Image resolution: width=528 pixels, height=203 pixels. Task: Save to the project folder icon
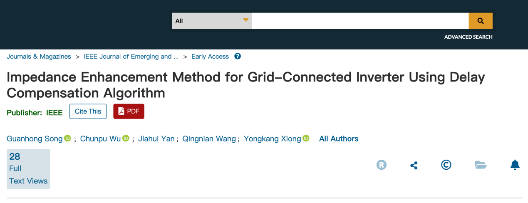(481, 165)
